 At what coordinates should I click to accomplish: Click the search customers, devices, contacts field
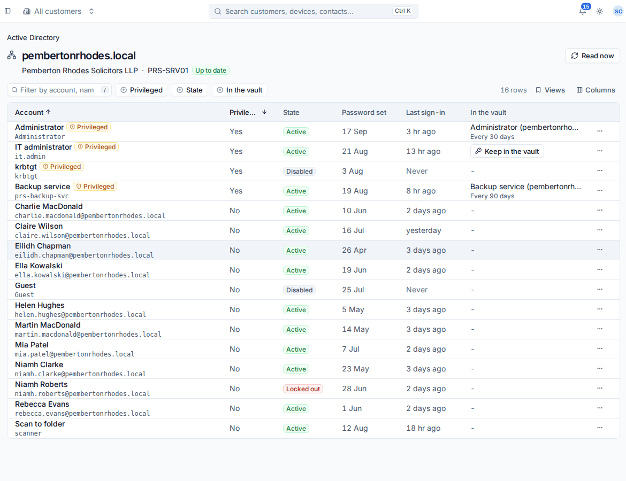[x=314, y=11]
